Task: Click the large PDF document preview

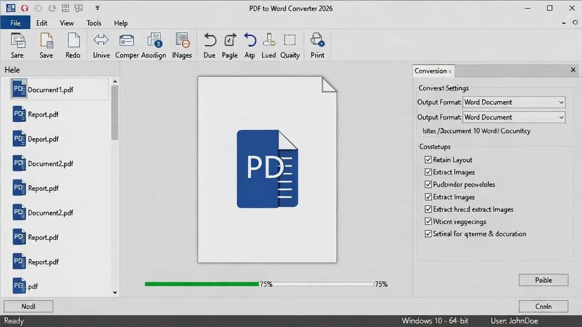Action: (x=267, y=169)
